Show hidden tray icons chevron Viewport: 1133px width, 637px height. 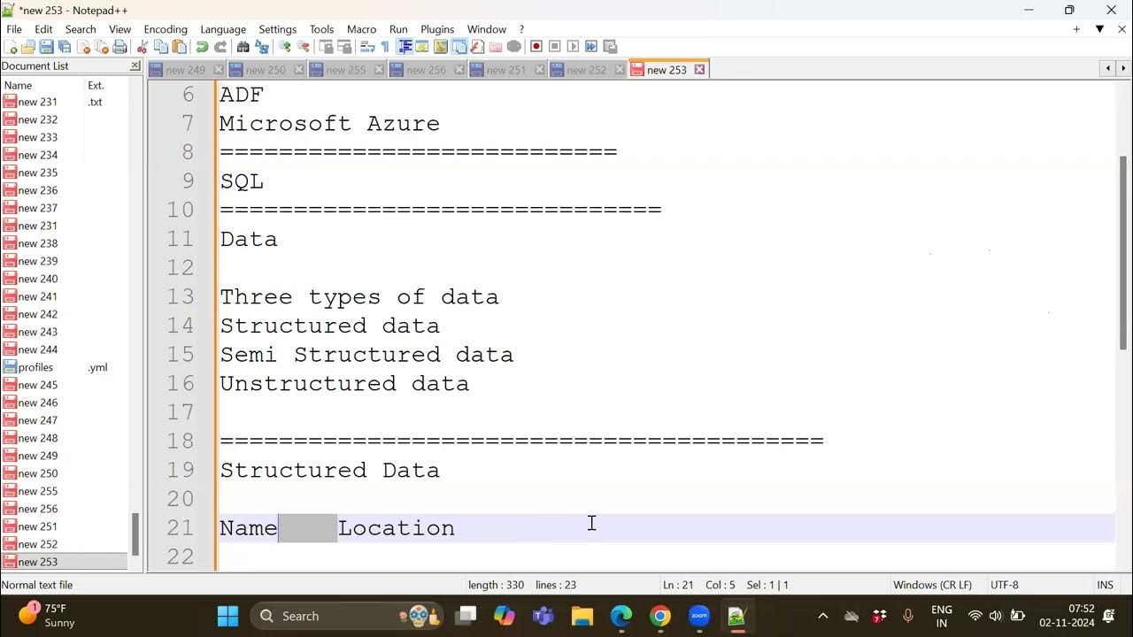[x=822, y=616]
